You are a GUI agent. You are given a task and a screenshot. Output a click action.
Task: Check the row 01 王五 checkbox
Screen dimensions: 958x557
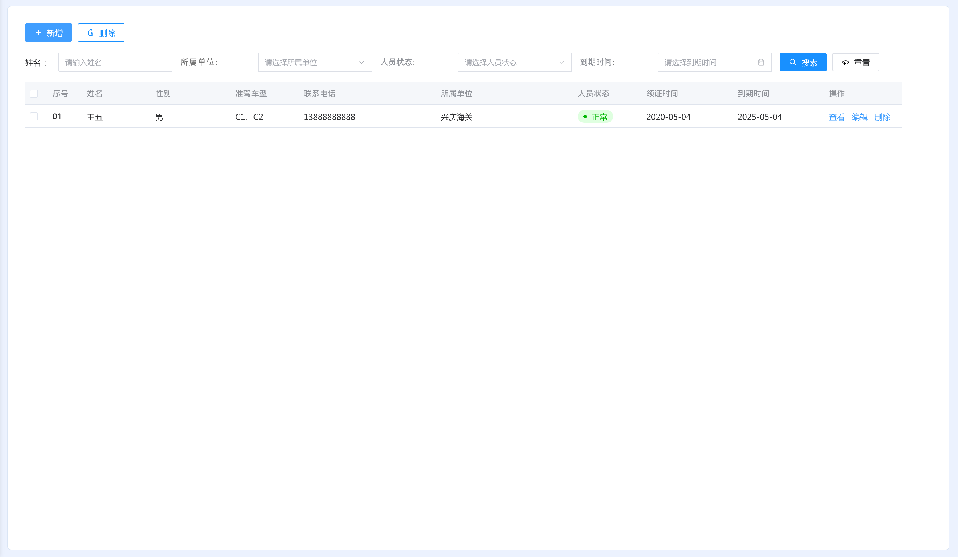click(34, 116)
